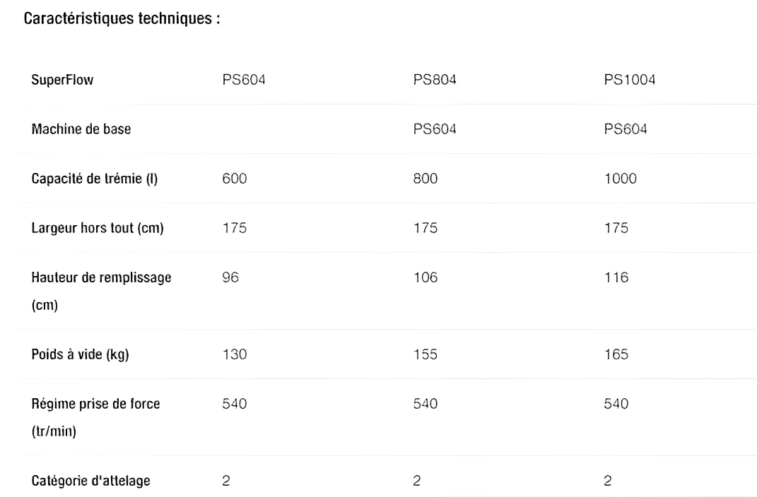Viewport: 757px width, 497px height.
Task: Select the empty weight value 130
Action: [235, 354]
